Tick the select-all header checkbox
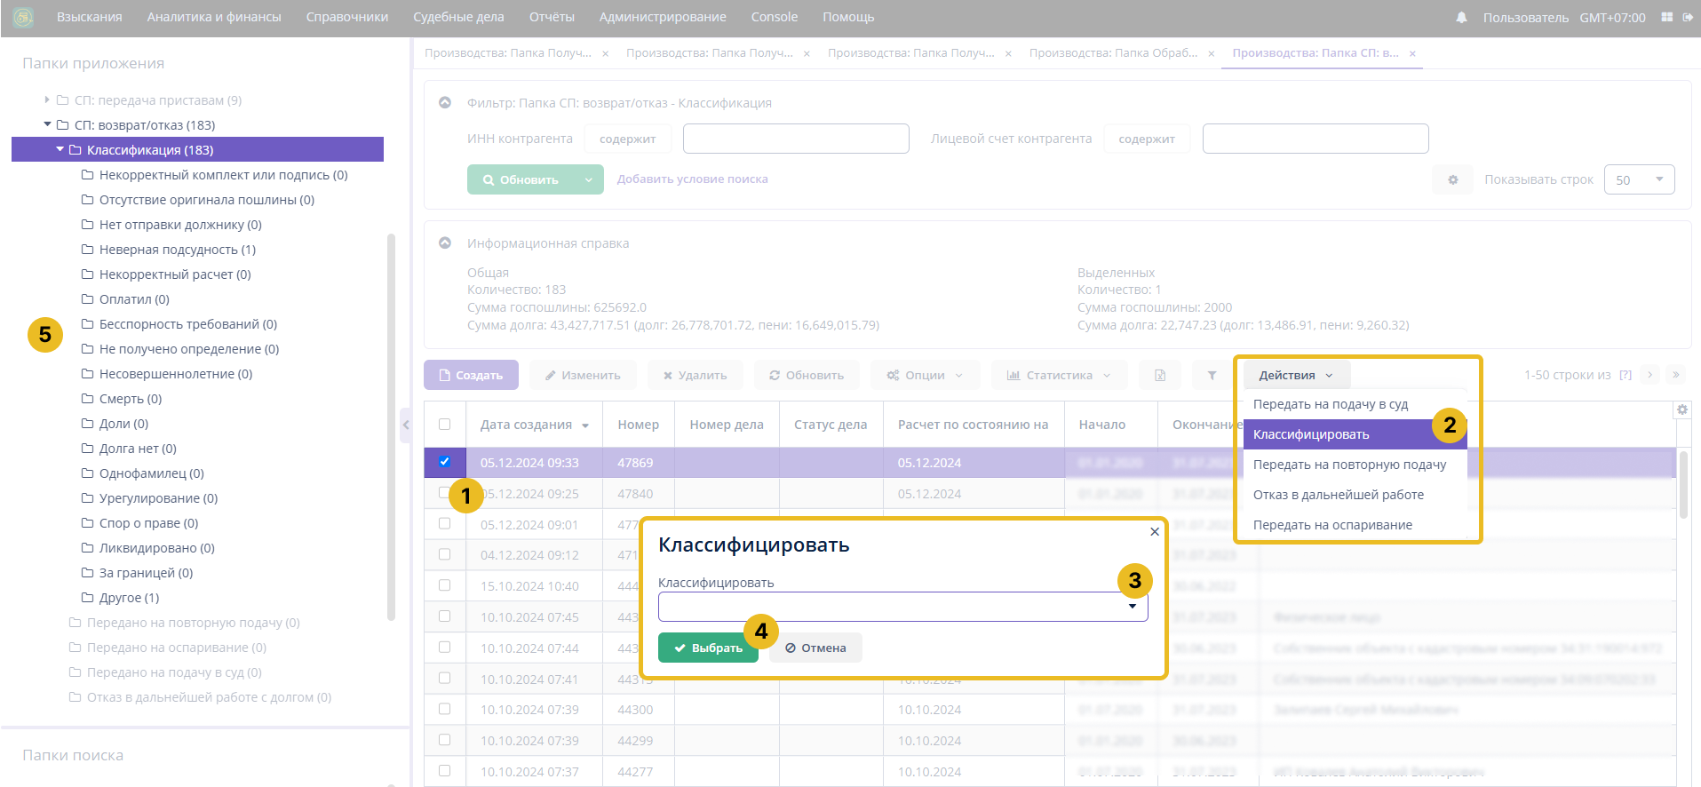 pos(445,425)
